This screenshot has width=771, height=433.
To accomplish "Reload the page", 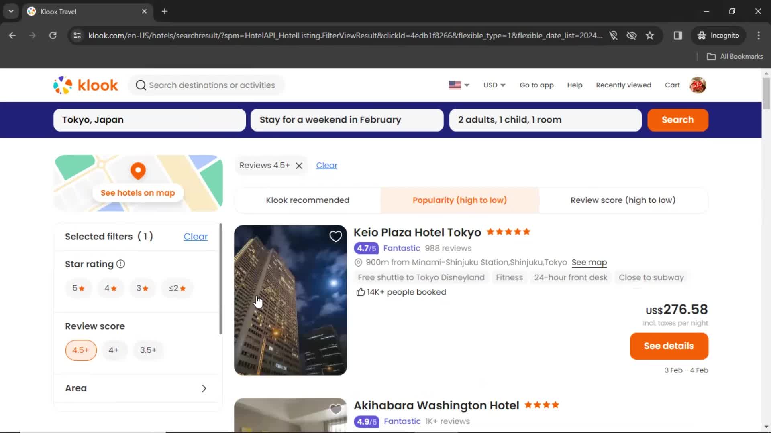I will click(x=53, y=36).
